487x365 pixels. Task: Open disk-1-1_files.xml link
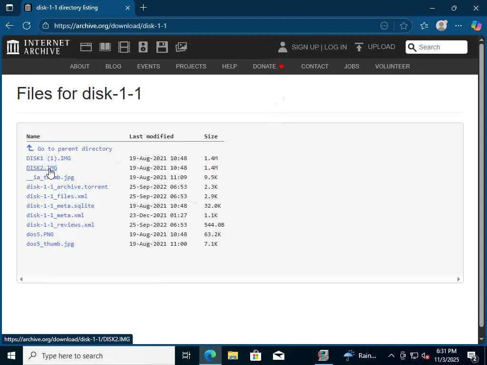coord(57,196)
